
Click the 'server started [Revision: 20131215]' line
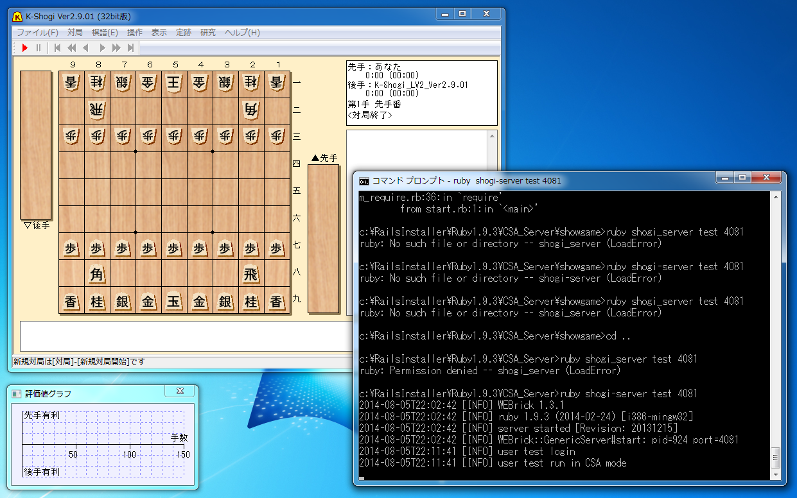[518, 428]
